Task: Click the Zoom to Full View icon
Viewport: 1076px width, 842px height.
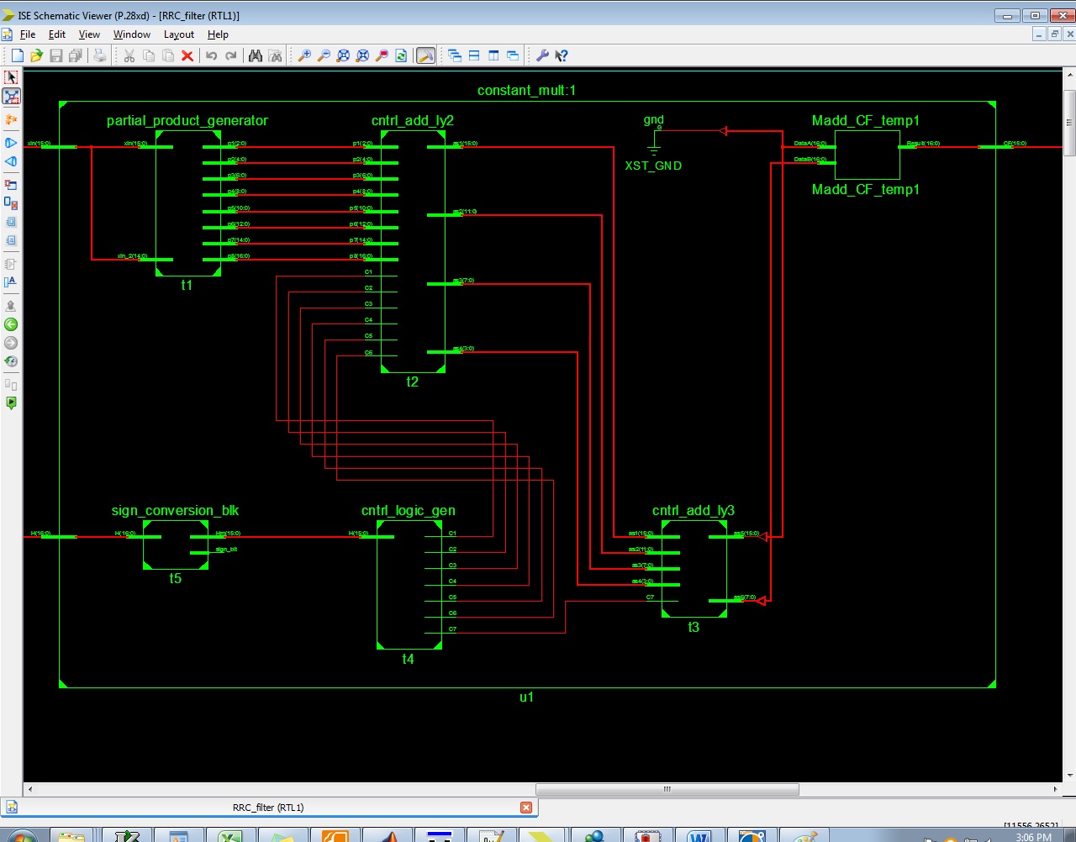Action: tap(343, 55)
